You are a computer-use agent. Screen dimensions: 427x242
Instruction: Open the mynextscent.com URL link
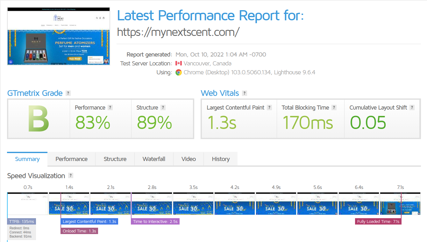click(x=178, y=32)
